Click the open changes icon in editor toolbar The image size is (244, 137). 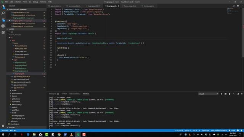tap(234, 6)
